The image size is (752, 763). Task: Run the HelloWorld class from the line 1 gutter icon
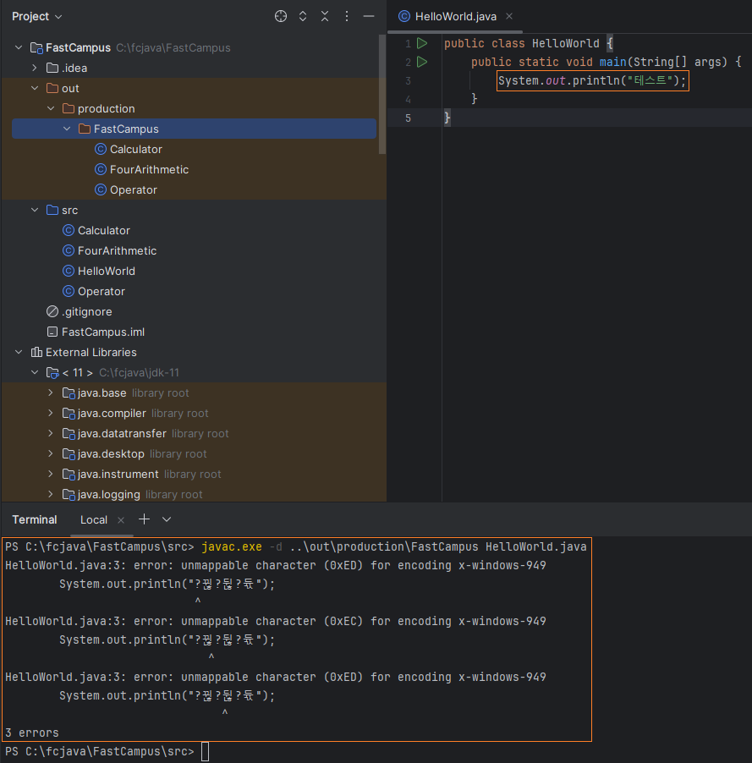click(x=422, y=43)
